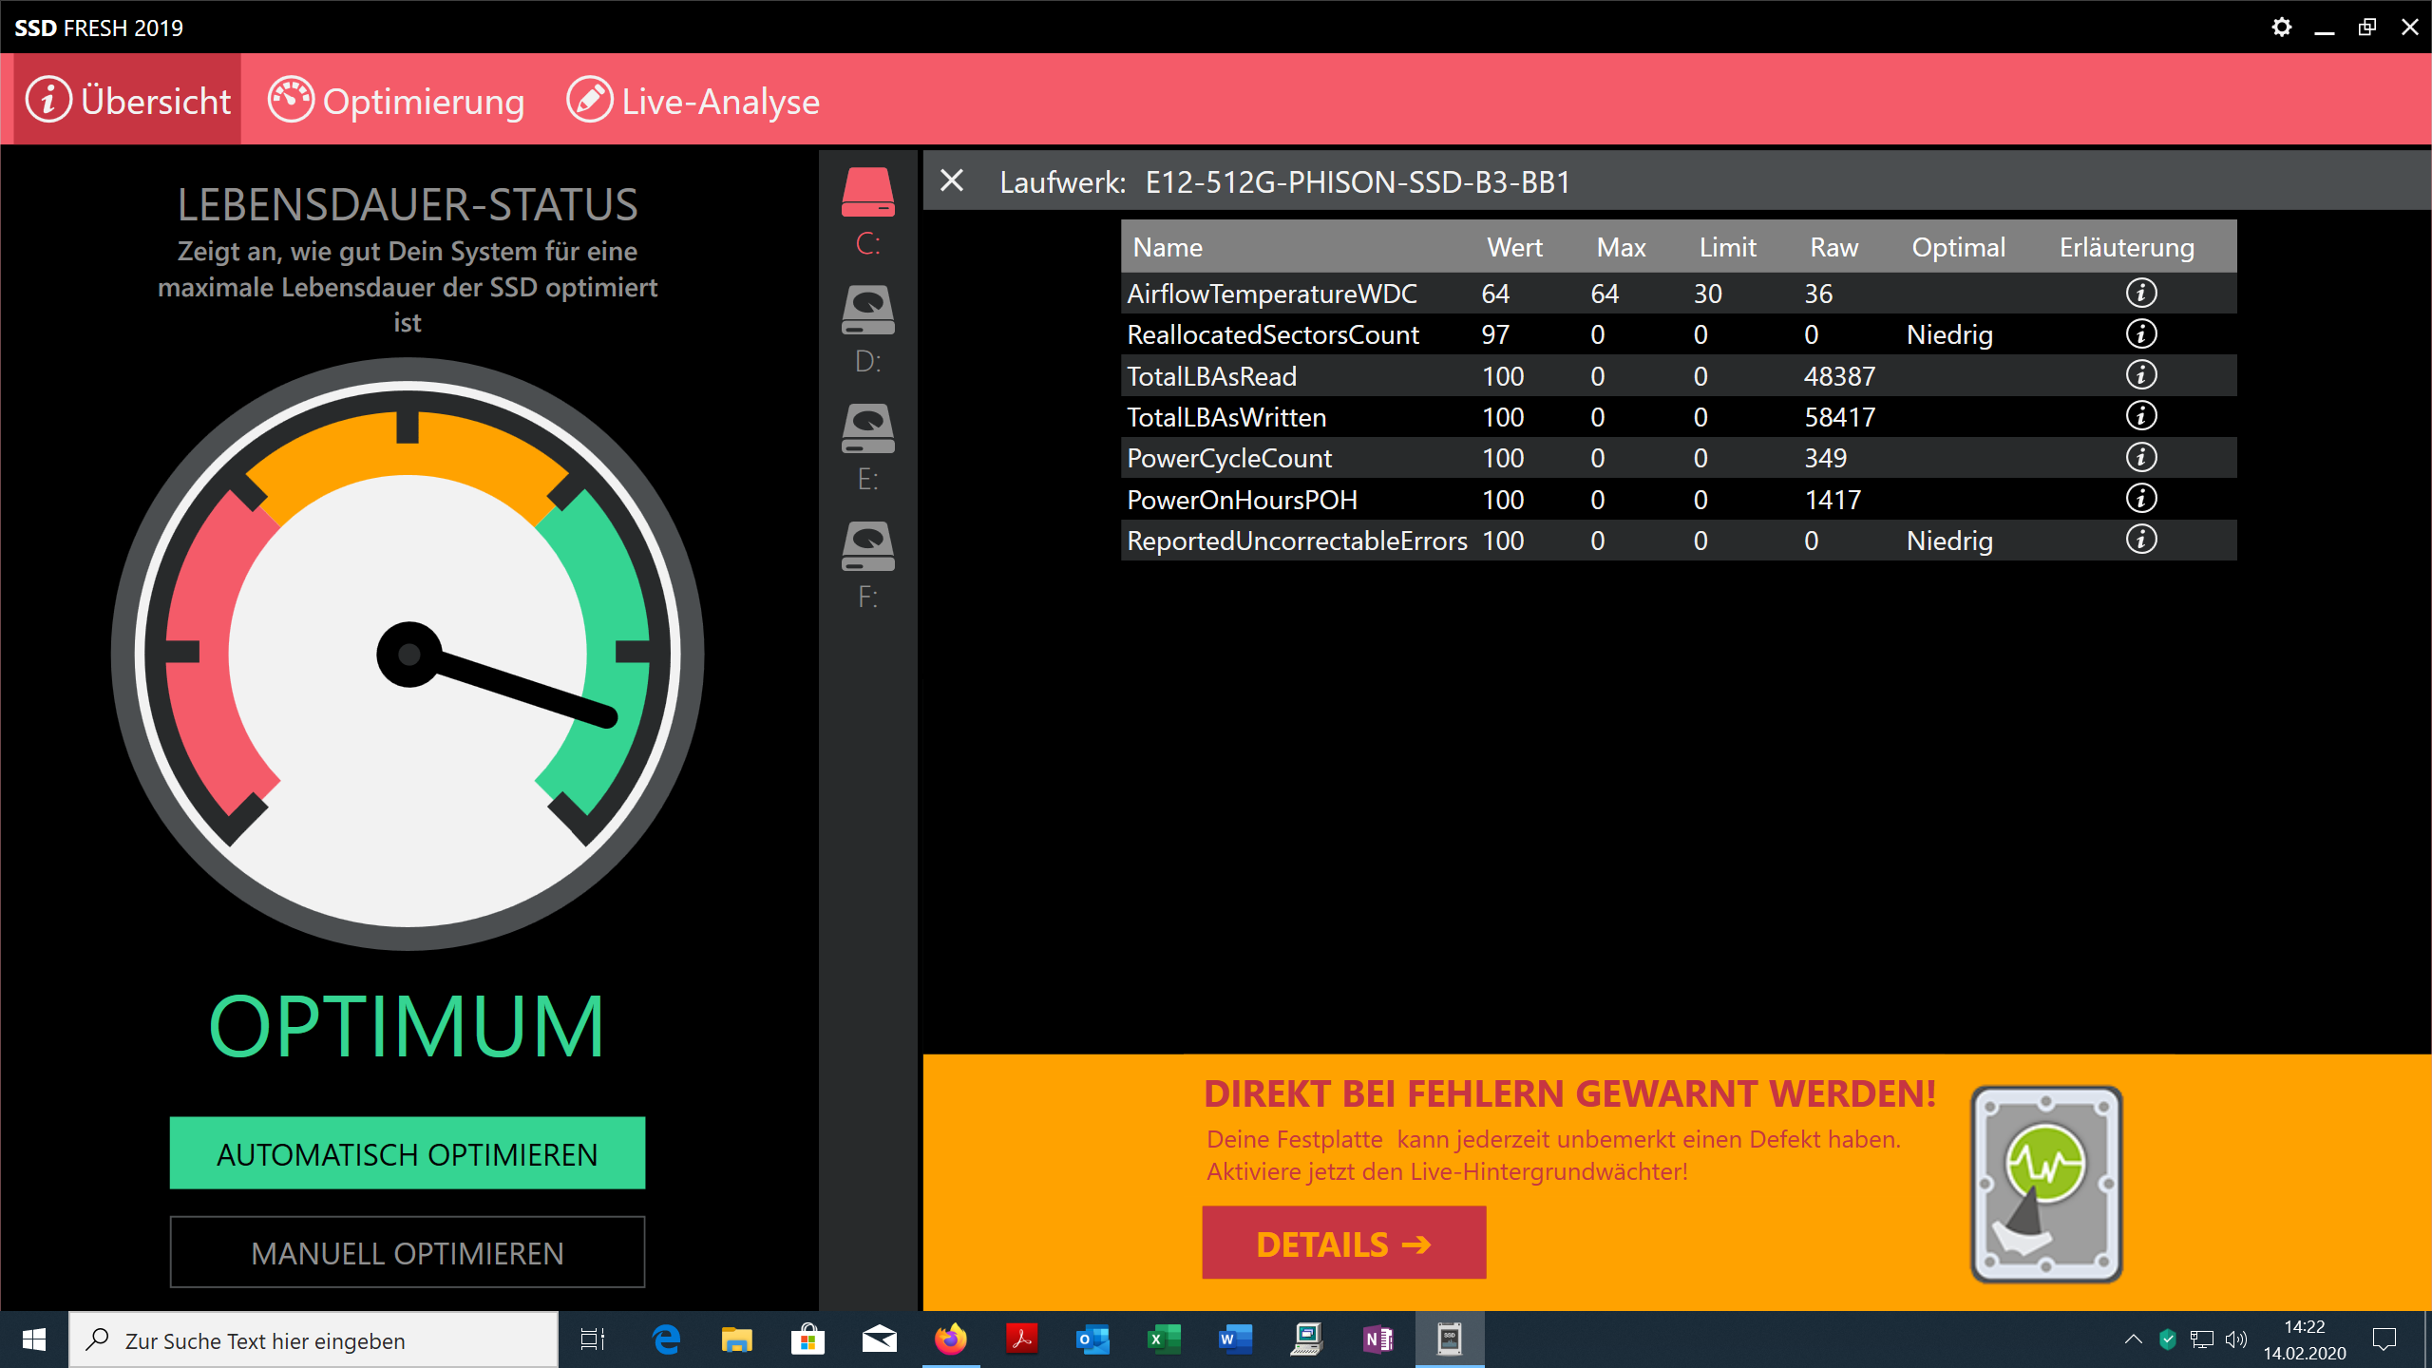Select the D: drive icon
The width and height of the screenshot is (2432, 1368).
click(x=867, y=311)
